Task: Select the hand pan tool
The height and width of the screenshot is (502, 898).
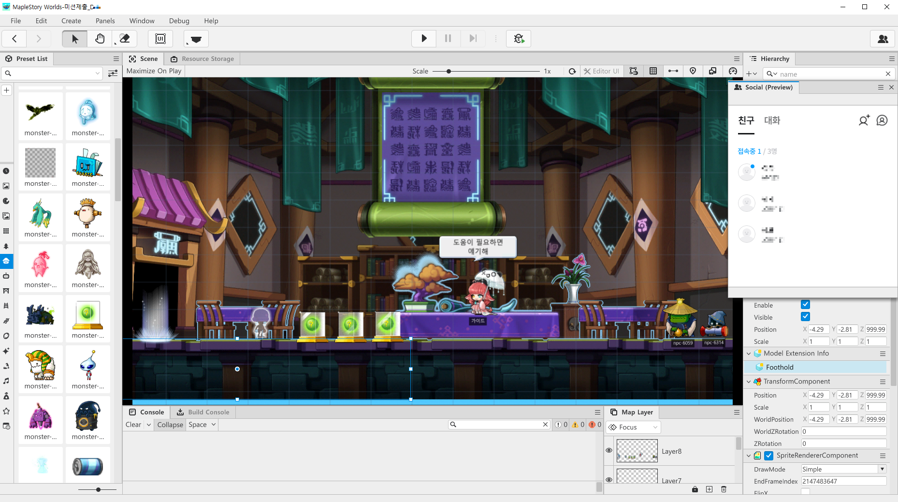Action: [100, 39]
